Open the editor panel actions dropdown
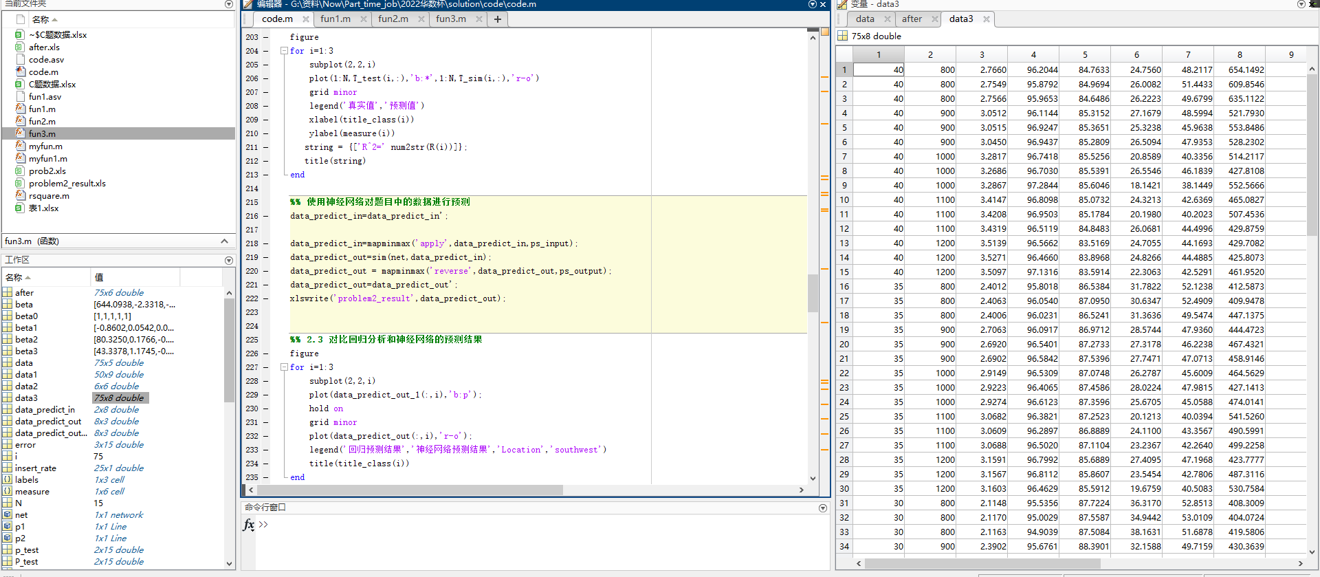 click(812, 4)
